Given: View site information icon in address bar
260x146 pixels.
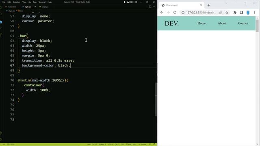Looking at the screenshot, I should [x=183, y=13].
